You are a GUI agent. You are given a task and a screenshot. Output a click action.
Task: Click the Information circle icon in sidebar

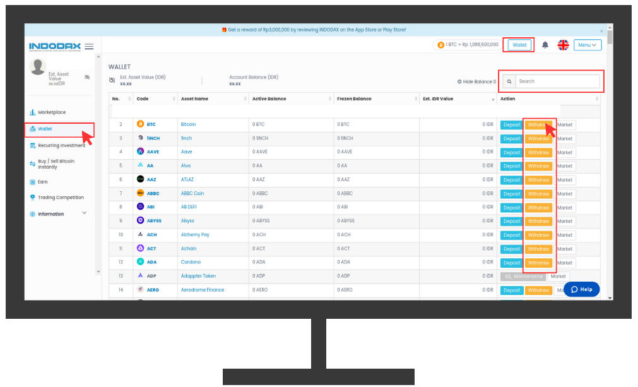point(33,214)
